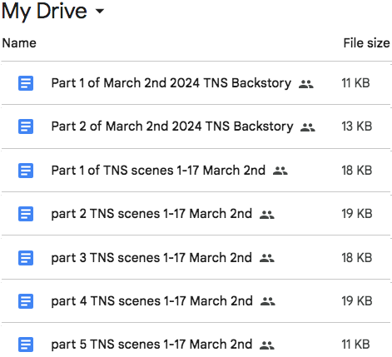Sort by File size column header

(x=366, y=43)
